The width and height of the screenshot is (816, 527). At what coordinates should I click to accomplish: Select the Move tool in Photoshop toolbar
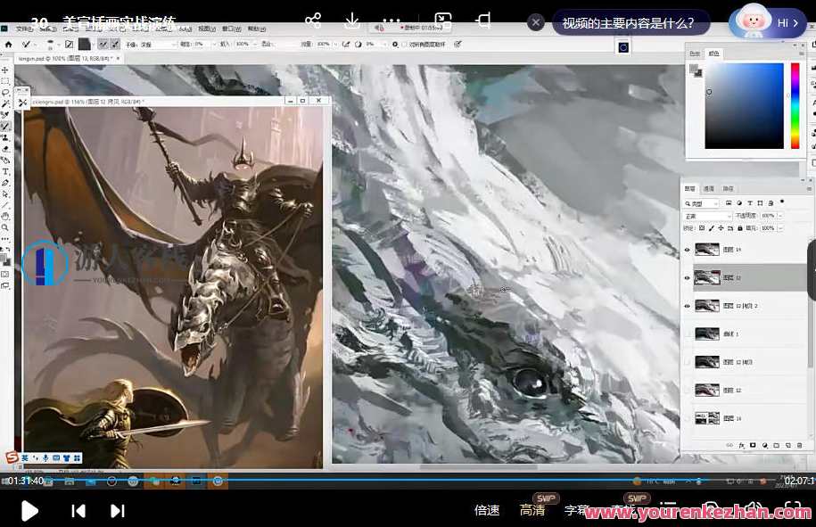pos(5,70)
